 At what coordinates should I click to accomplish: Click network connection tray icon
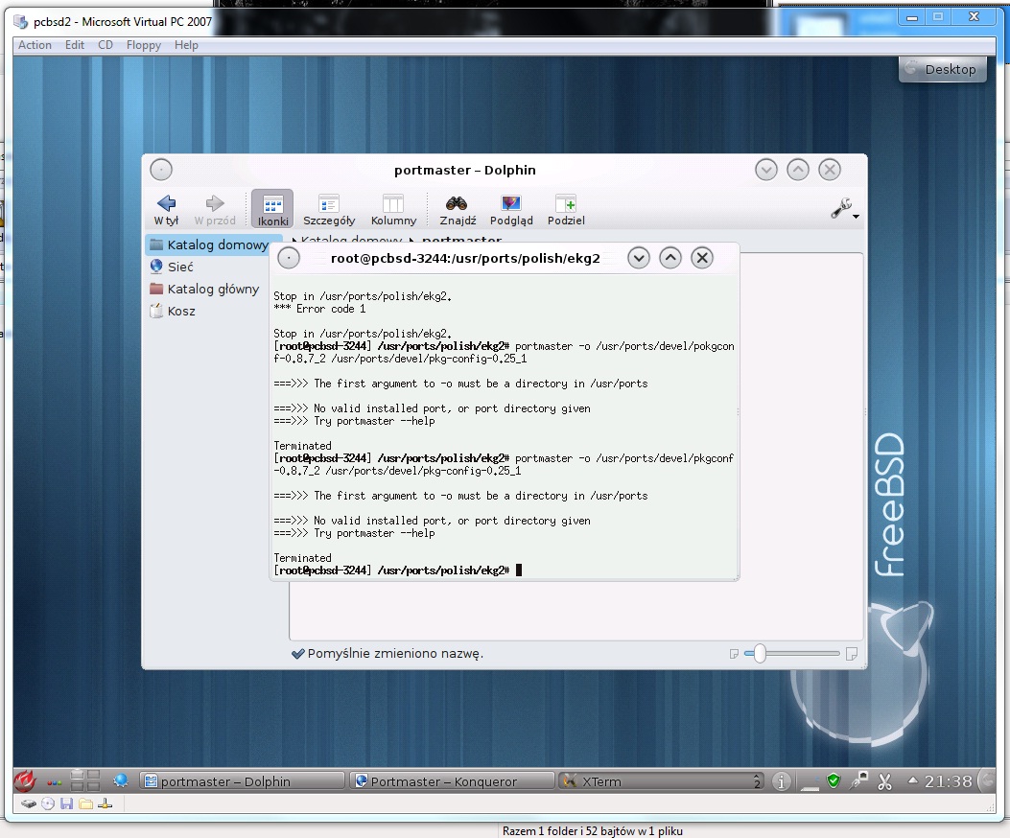coord(858,780)
